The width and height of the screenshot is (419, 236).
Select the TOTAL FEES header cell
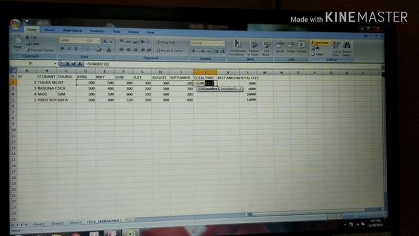tap(249, 78)
